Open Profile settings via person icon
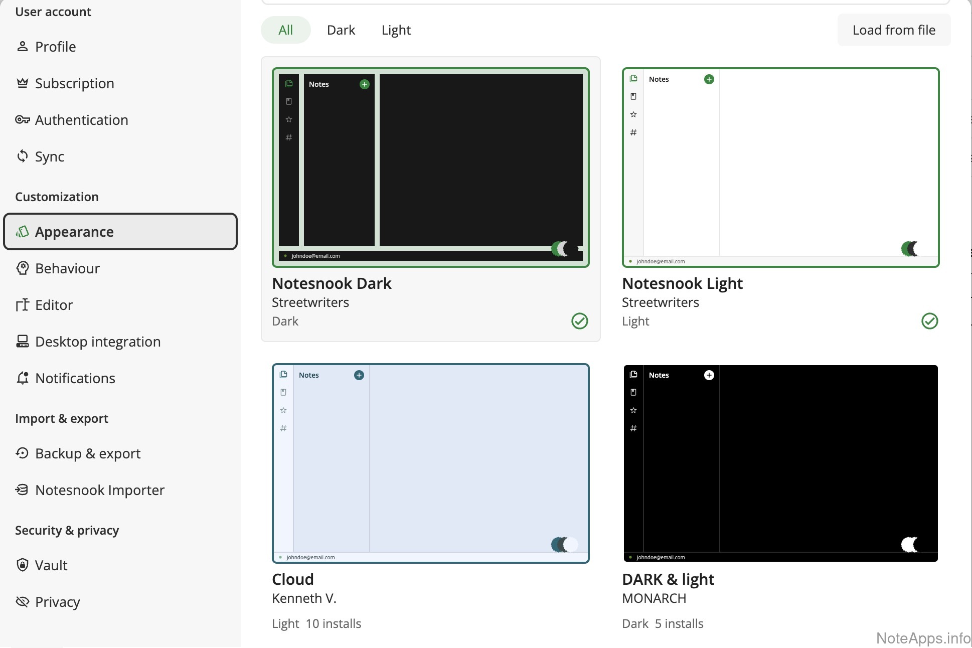 point(22,47)
